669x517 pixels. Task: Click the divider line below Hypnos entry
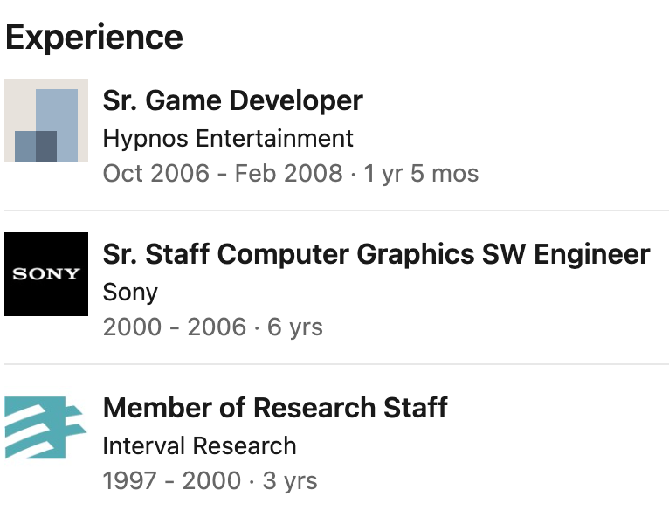[x=336, y=210]
